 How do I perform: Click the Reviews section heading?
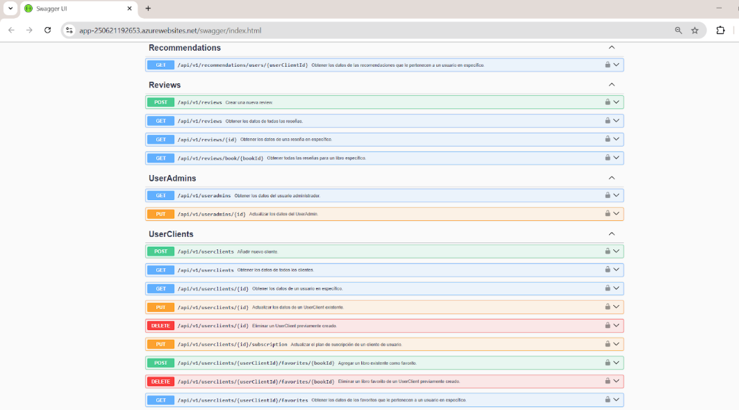pyautogui.click(x=165, y=85)
